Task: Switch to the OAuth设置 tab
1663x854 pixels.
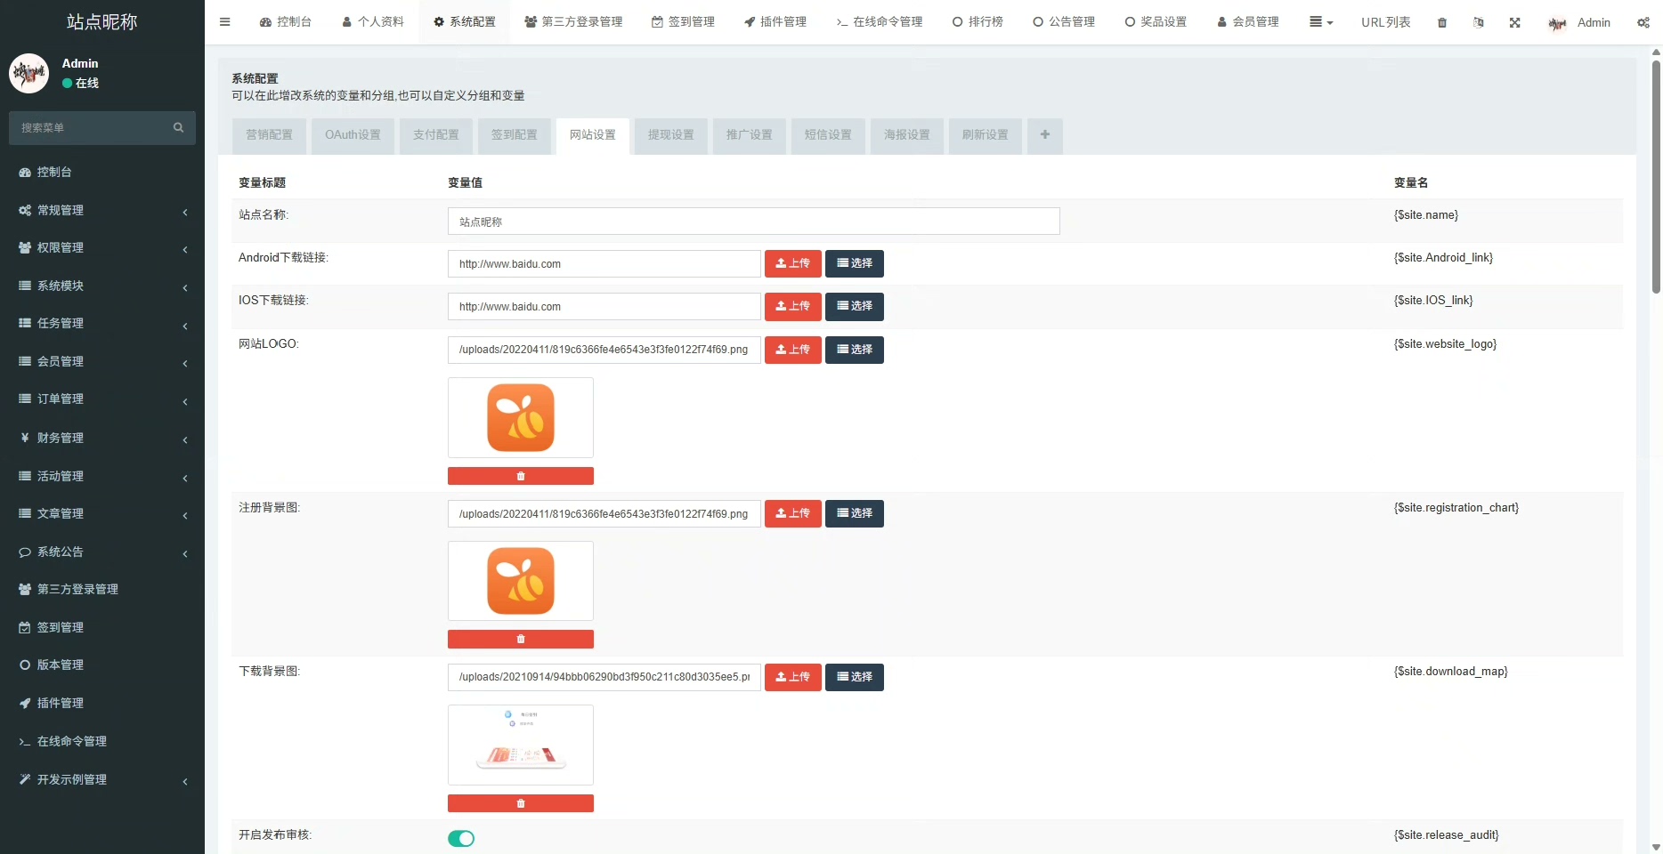Action: coord(353,135)
